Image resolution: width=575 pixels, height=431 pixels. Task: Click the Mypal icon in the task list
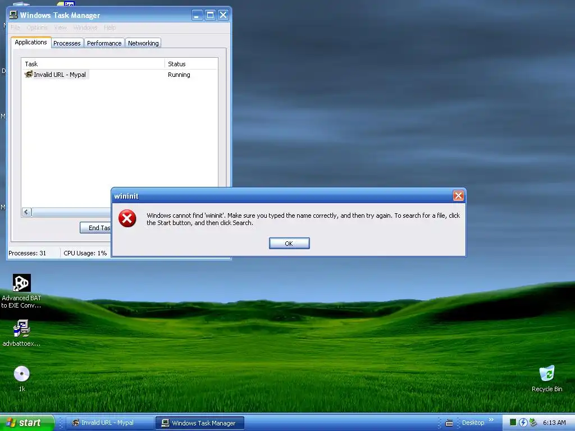click(x=28, y=75)
